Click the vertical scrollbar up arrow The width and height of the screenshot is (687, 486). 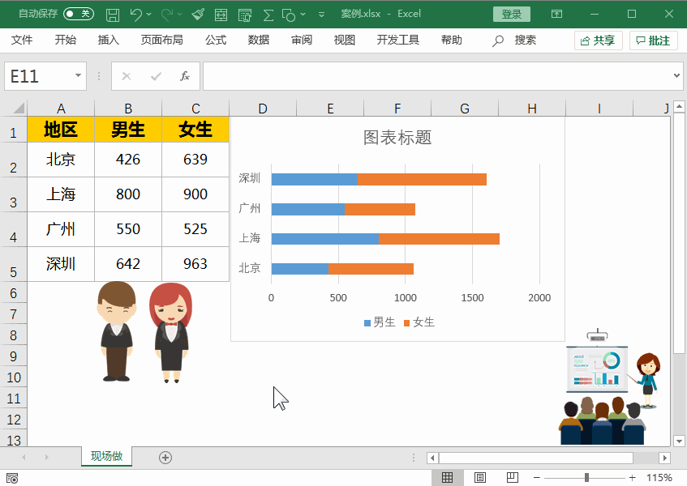[x=679, y=106]
